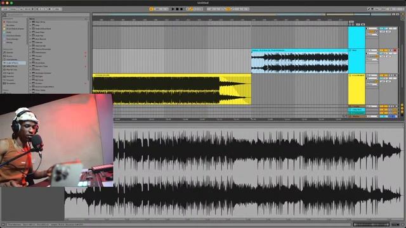Expand the Amp device entry
The height and width of the screenshot is (228, 406).
pyautogui.click(x=30, y=25)
